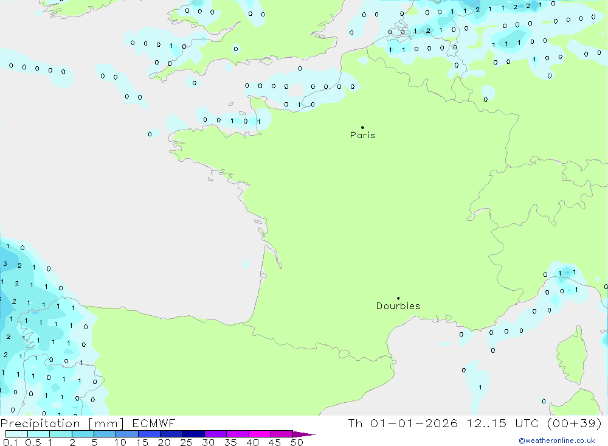Click the legend value "0.5"
The height and width of the screenshot is (446, 608).
click(33, 442)
